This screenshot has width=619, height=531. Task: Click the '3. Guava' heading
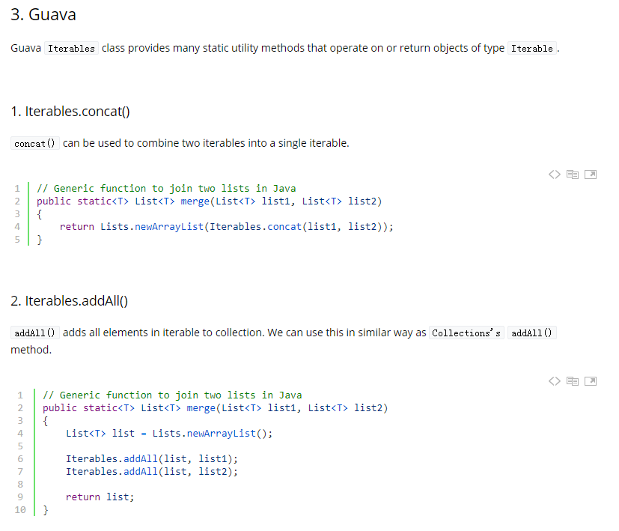coord(43,15)
